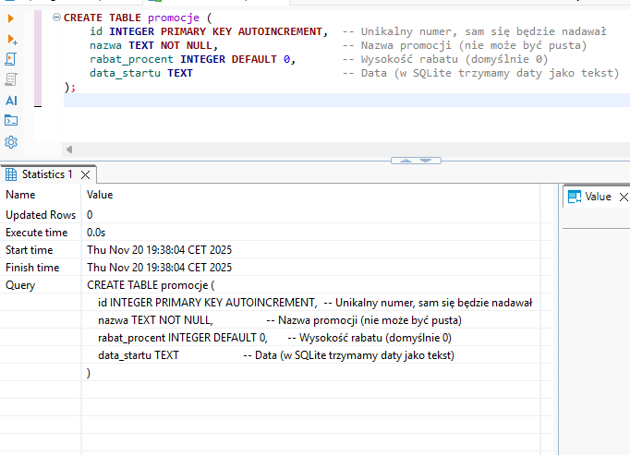
Task: Click the Explain execution plan icon
Action: tap(12, 79)
